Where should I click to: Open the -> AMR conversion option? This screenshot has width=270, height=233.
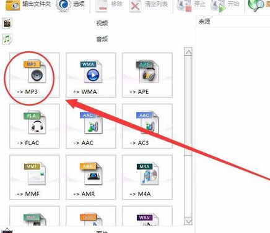pos(91,177)
